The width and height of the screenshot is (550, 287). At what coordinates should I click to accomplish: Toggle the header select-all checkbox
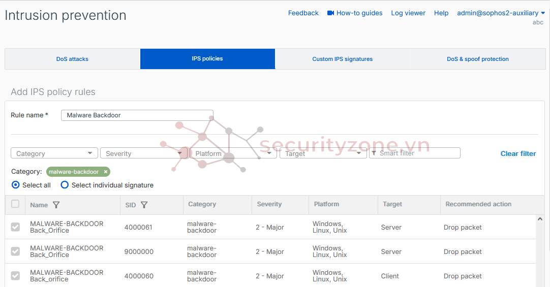[x=15, y=204]
